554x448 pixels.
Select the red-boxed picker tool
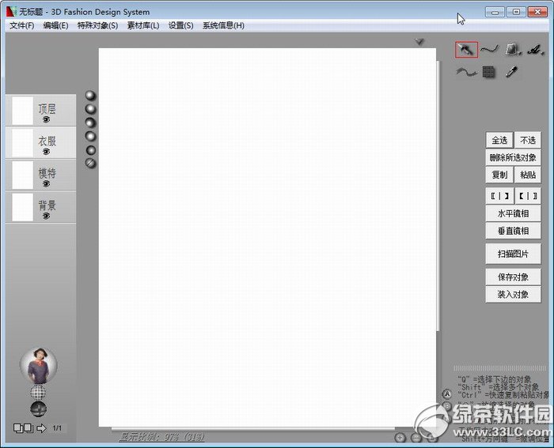pos(466,50)
